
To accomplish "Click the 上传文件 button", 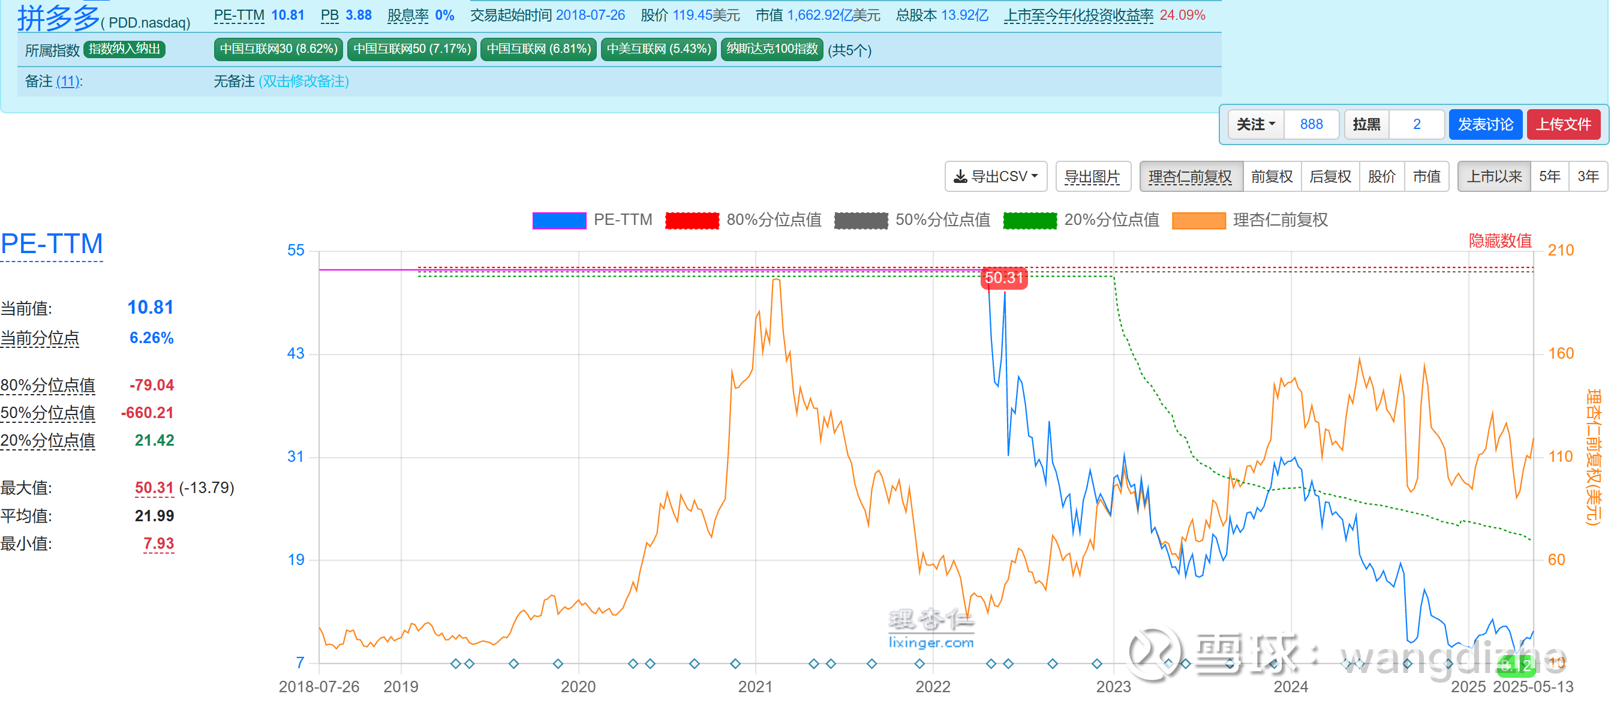I will 1563,124.
